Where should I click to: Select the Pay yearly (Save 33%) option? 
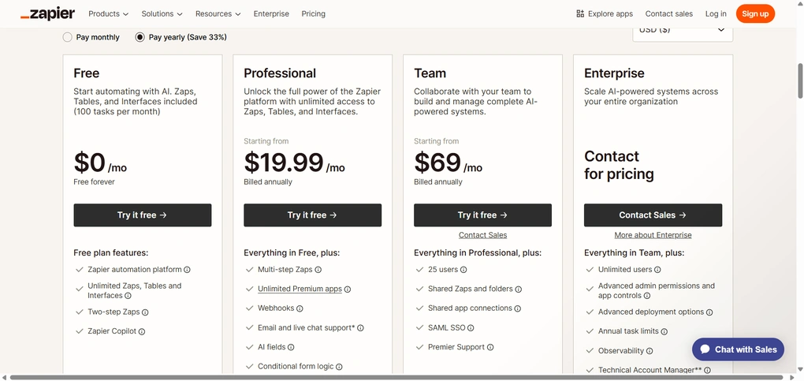140,37
